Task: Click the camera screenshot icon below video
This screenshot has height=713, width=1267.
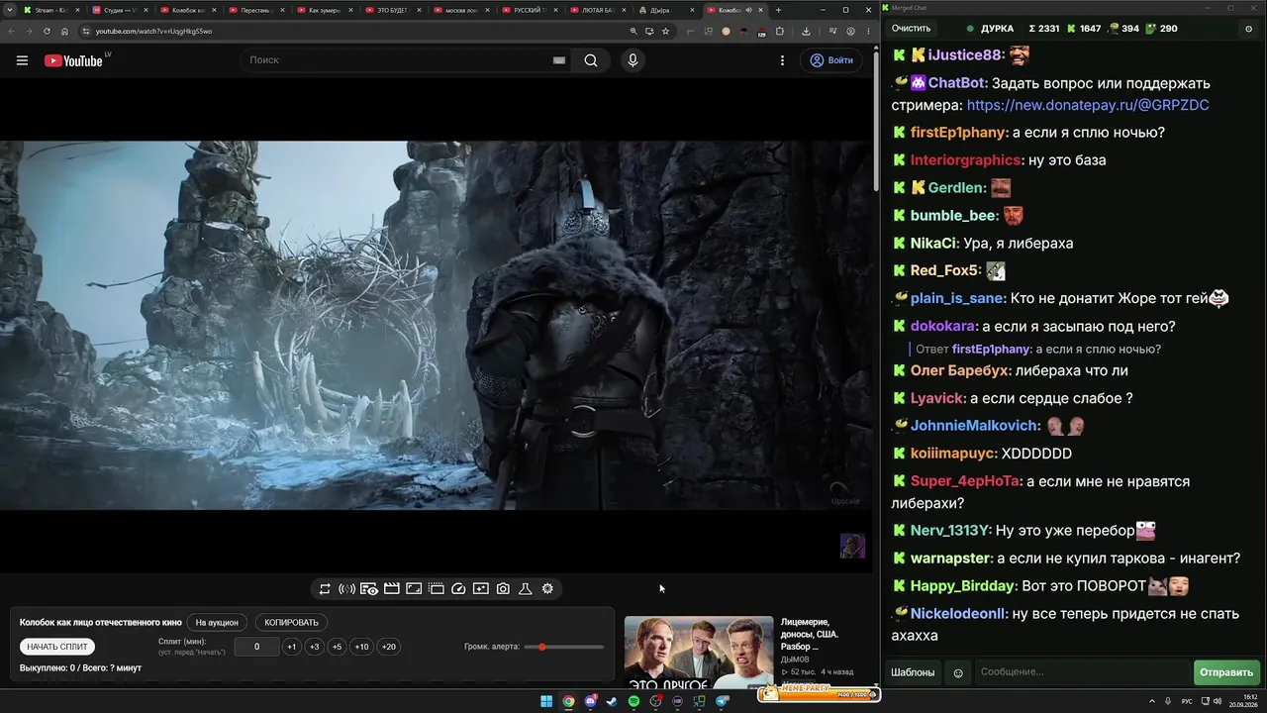Action: [503, 588]
